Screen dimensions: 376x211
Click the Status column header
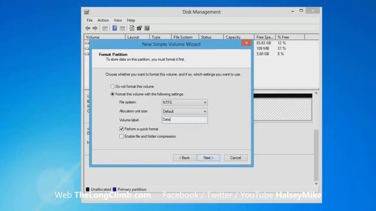(x=211, y=37)
